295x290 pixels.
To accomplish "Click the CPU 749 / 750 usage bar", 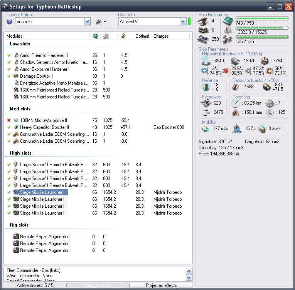I will pos(262,18).
